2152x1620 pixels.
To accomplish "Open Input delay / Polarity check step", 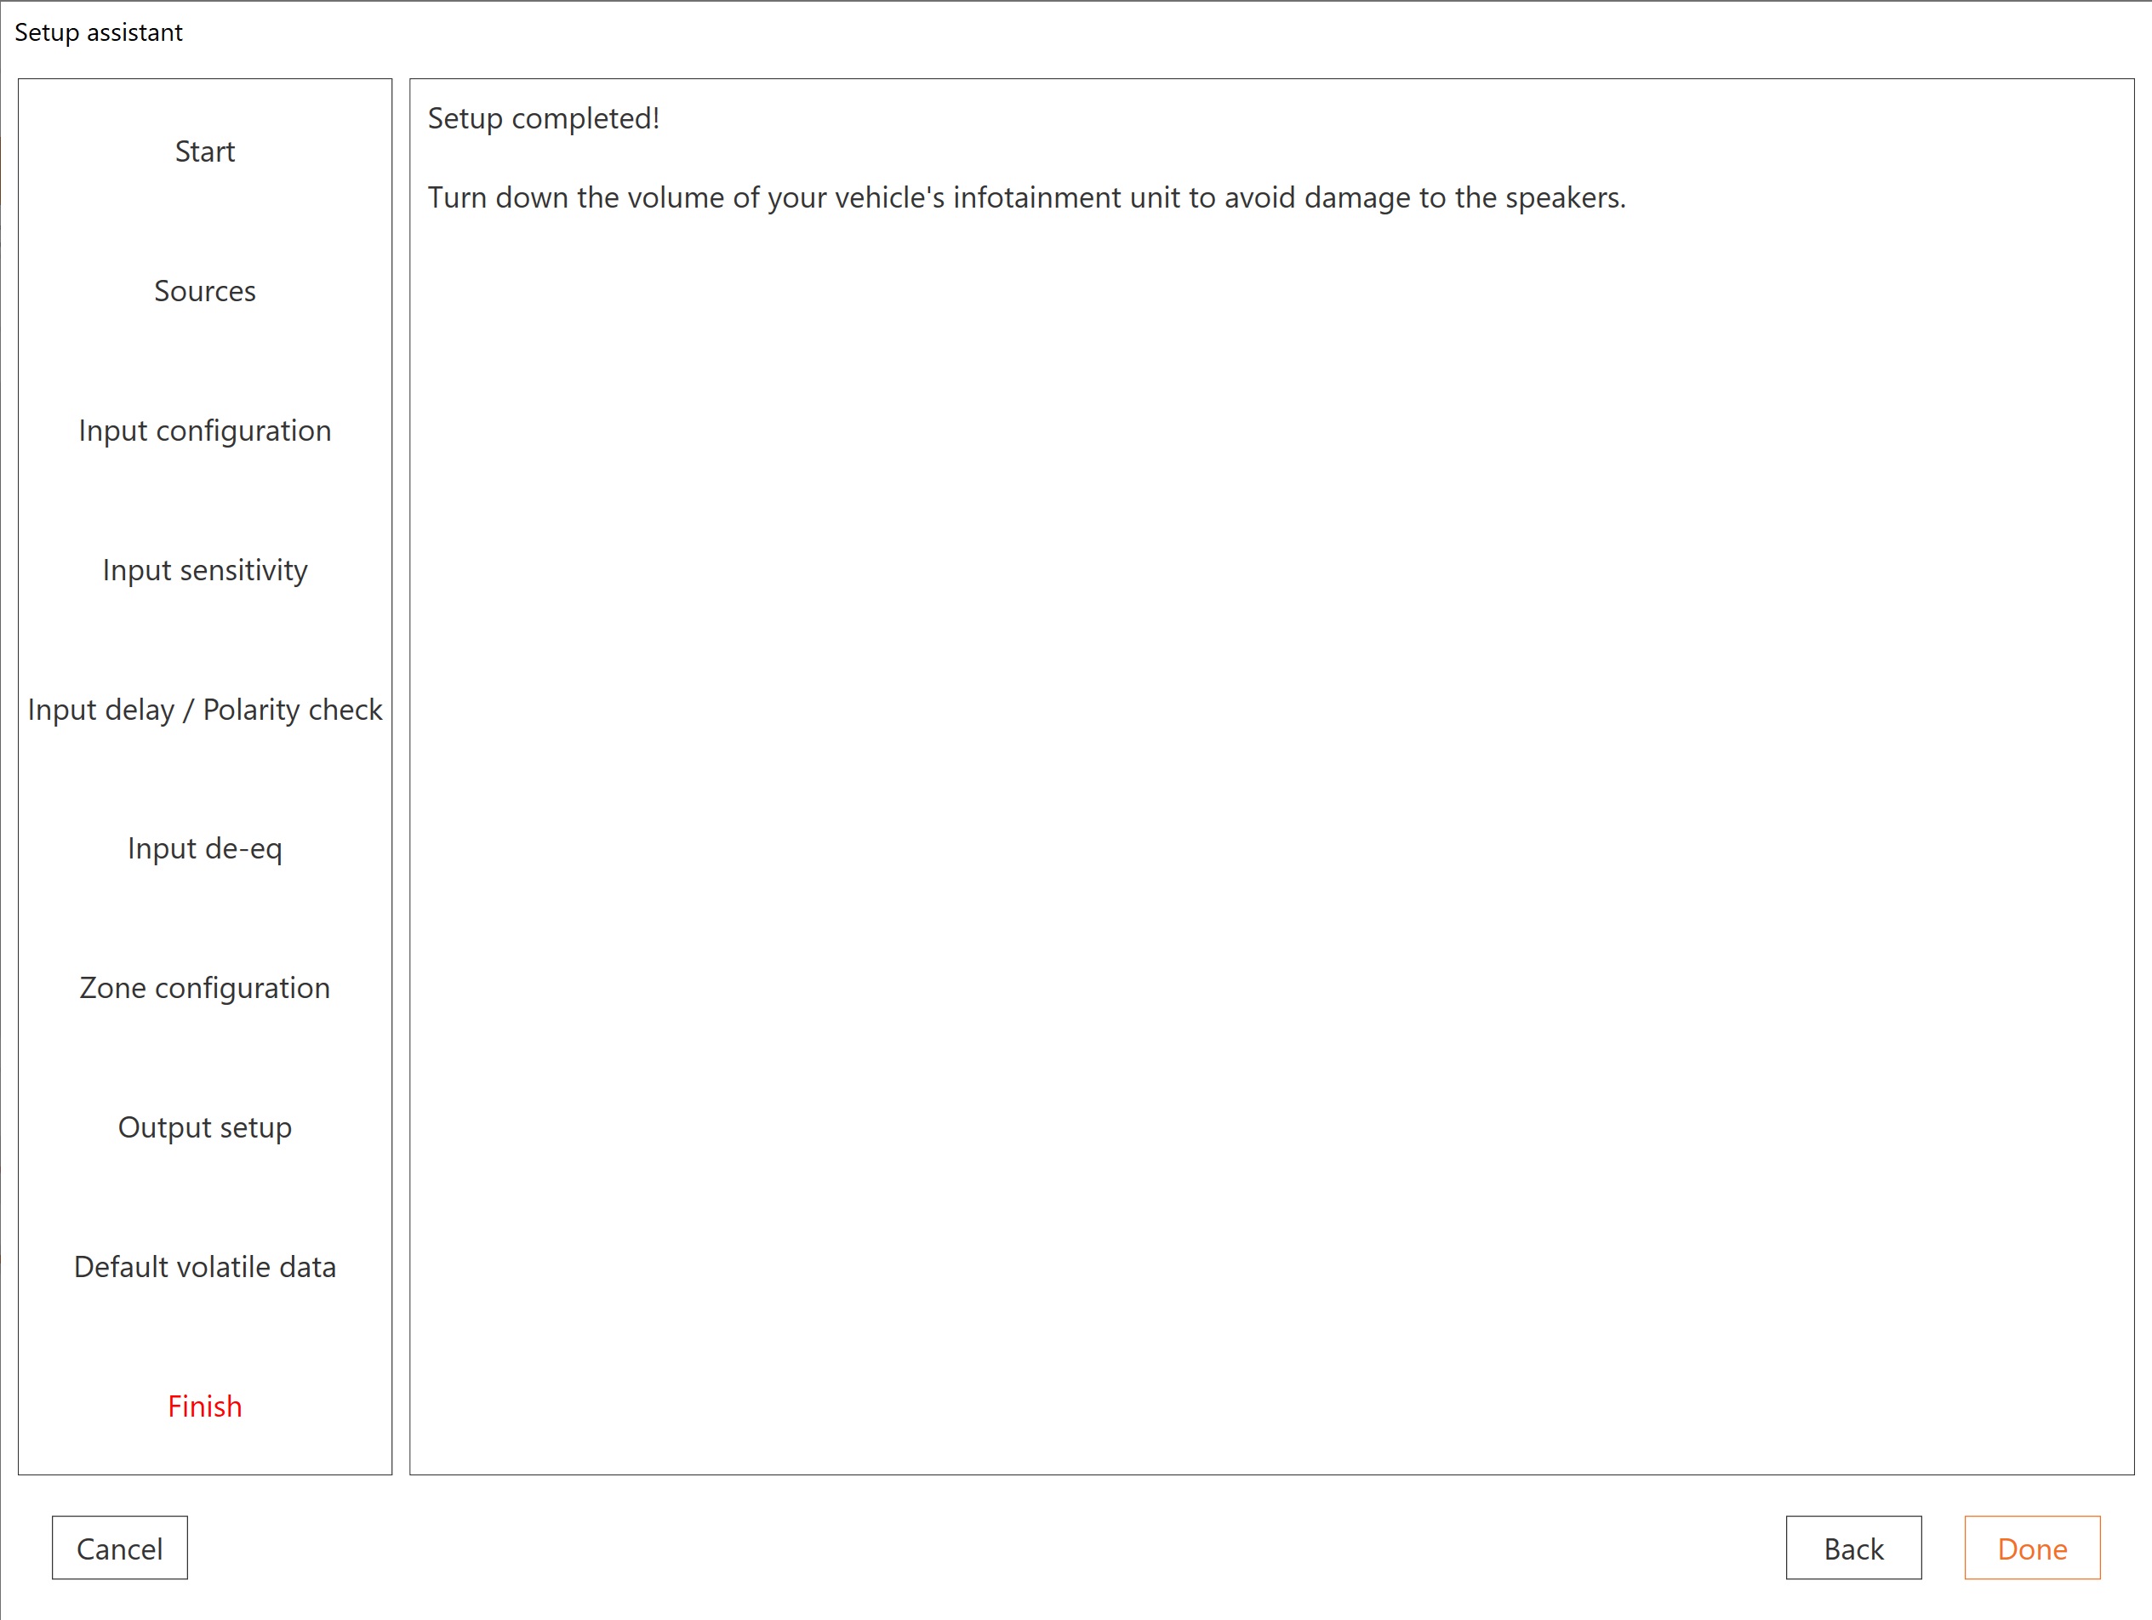I will click(x=204, y=710).
